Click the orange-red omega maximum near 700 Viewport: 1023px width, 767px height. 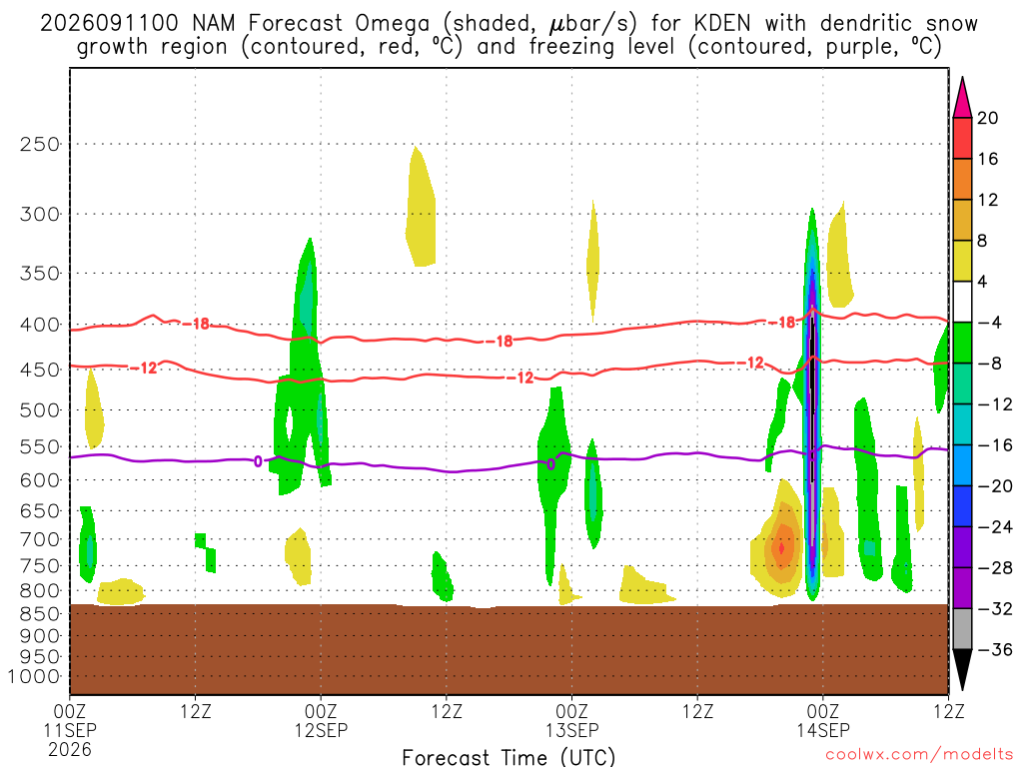781,548
